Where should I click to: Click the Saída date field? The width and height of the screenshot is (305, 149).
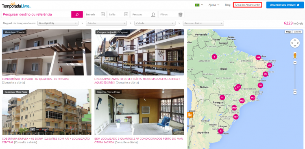point(118,15)
